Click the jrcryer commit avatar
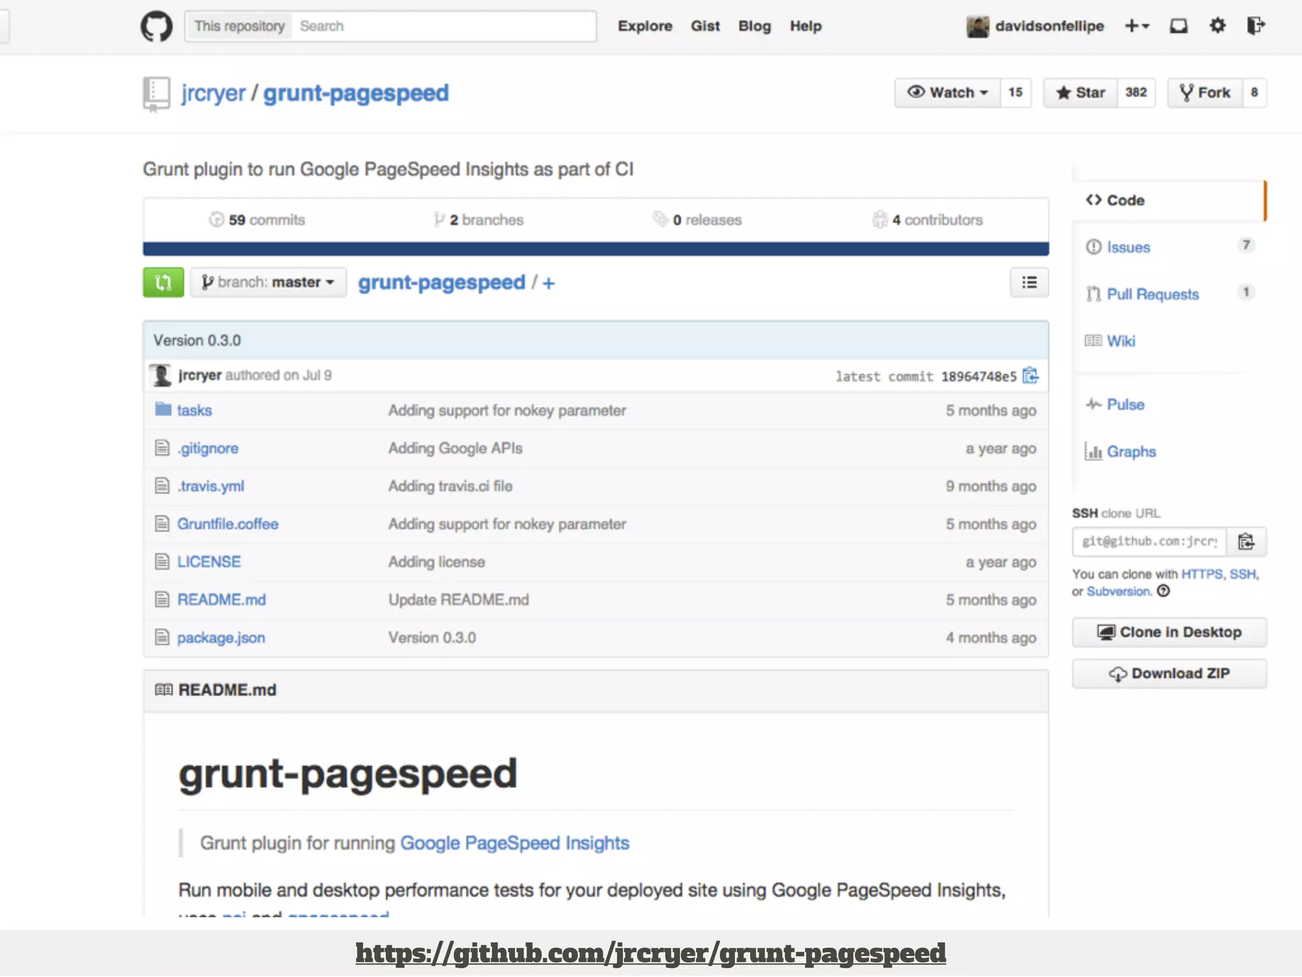Viewport: 1302px width, 977px height. pos(161,375)
